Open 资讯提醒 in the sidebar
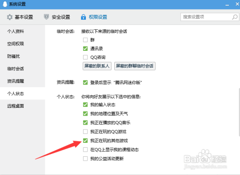The height and width of the screenshot is (175, 240). point(23,81)
